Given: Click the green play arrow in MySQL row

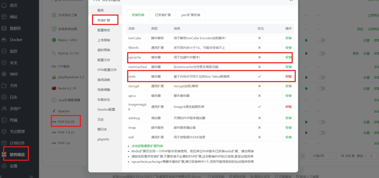Looking at the screenshot, I should [x=306, y=53].
